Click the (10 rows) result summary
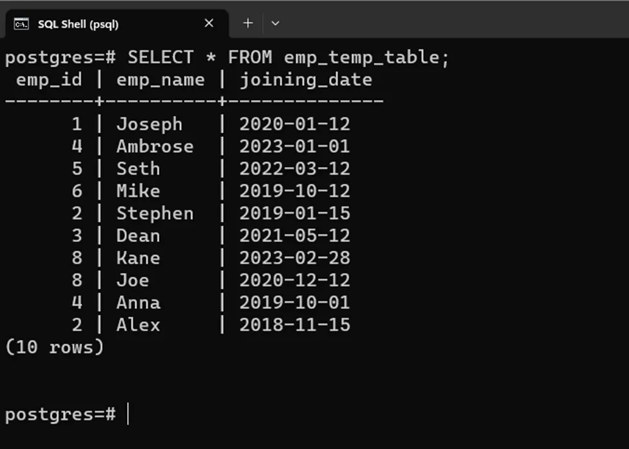Image resolution: width=629 pixels, height=449 pixels. click(54, 347)
